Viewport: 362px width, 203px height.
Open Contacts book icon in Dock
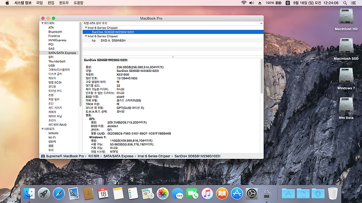(88, 193)
